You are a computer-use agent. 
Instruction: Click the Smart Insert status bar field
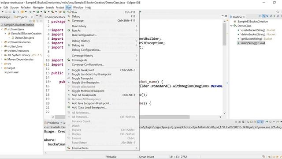coord(146,157)
